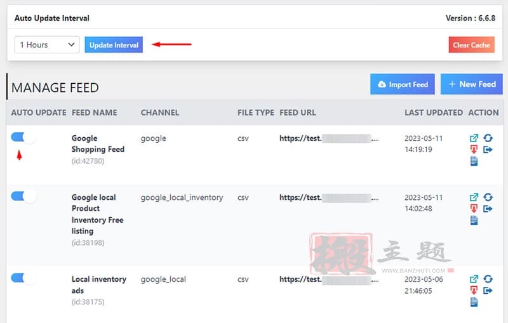The image size is (508, 323).
Task: Download Local inventory ads feed red icon
Action: coord(474,290)
